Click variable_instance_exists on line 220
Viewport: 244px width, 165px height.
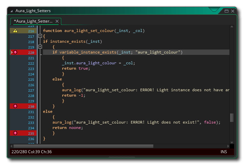[88, 52]
